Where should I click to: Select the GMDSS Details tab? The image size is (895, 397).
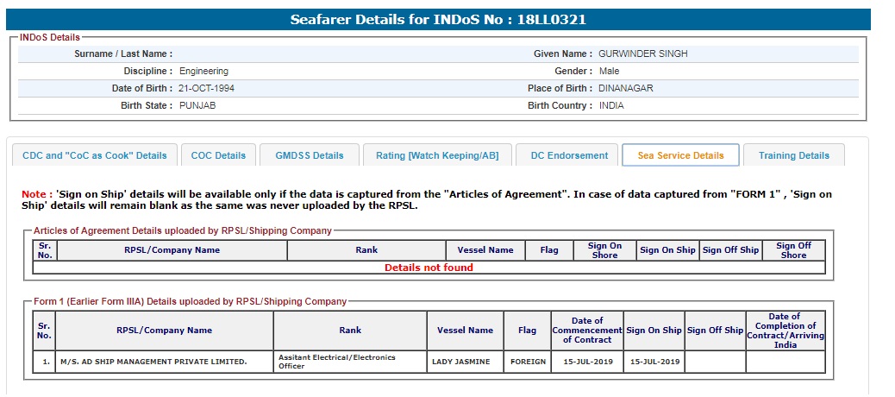pyautogui.click(x=310, y=155)
